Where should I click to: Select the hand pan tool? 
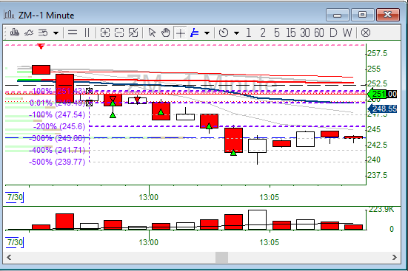coord(166,32)
